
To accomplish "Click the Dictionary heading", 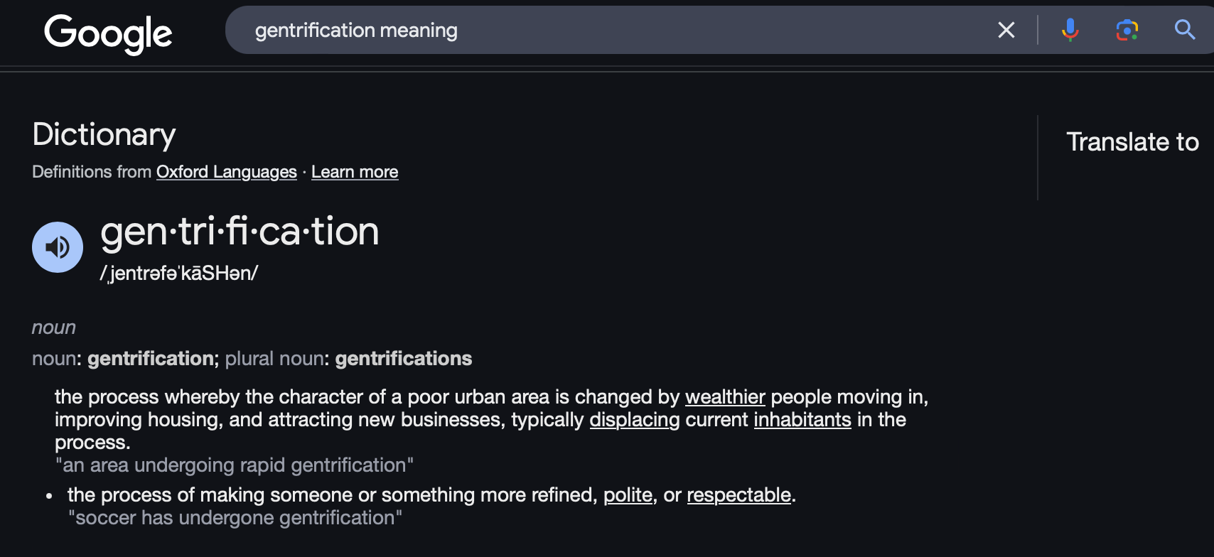I will point(104,134).
